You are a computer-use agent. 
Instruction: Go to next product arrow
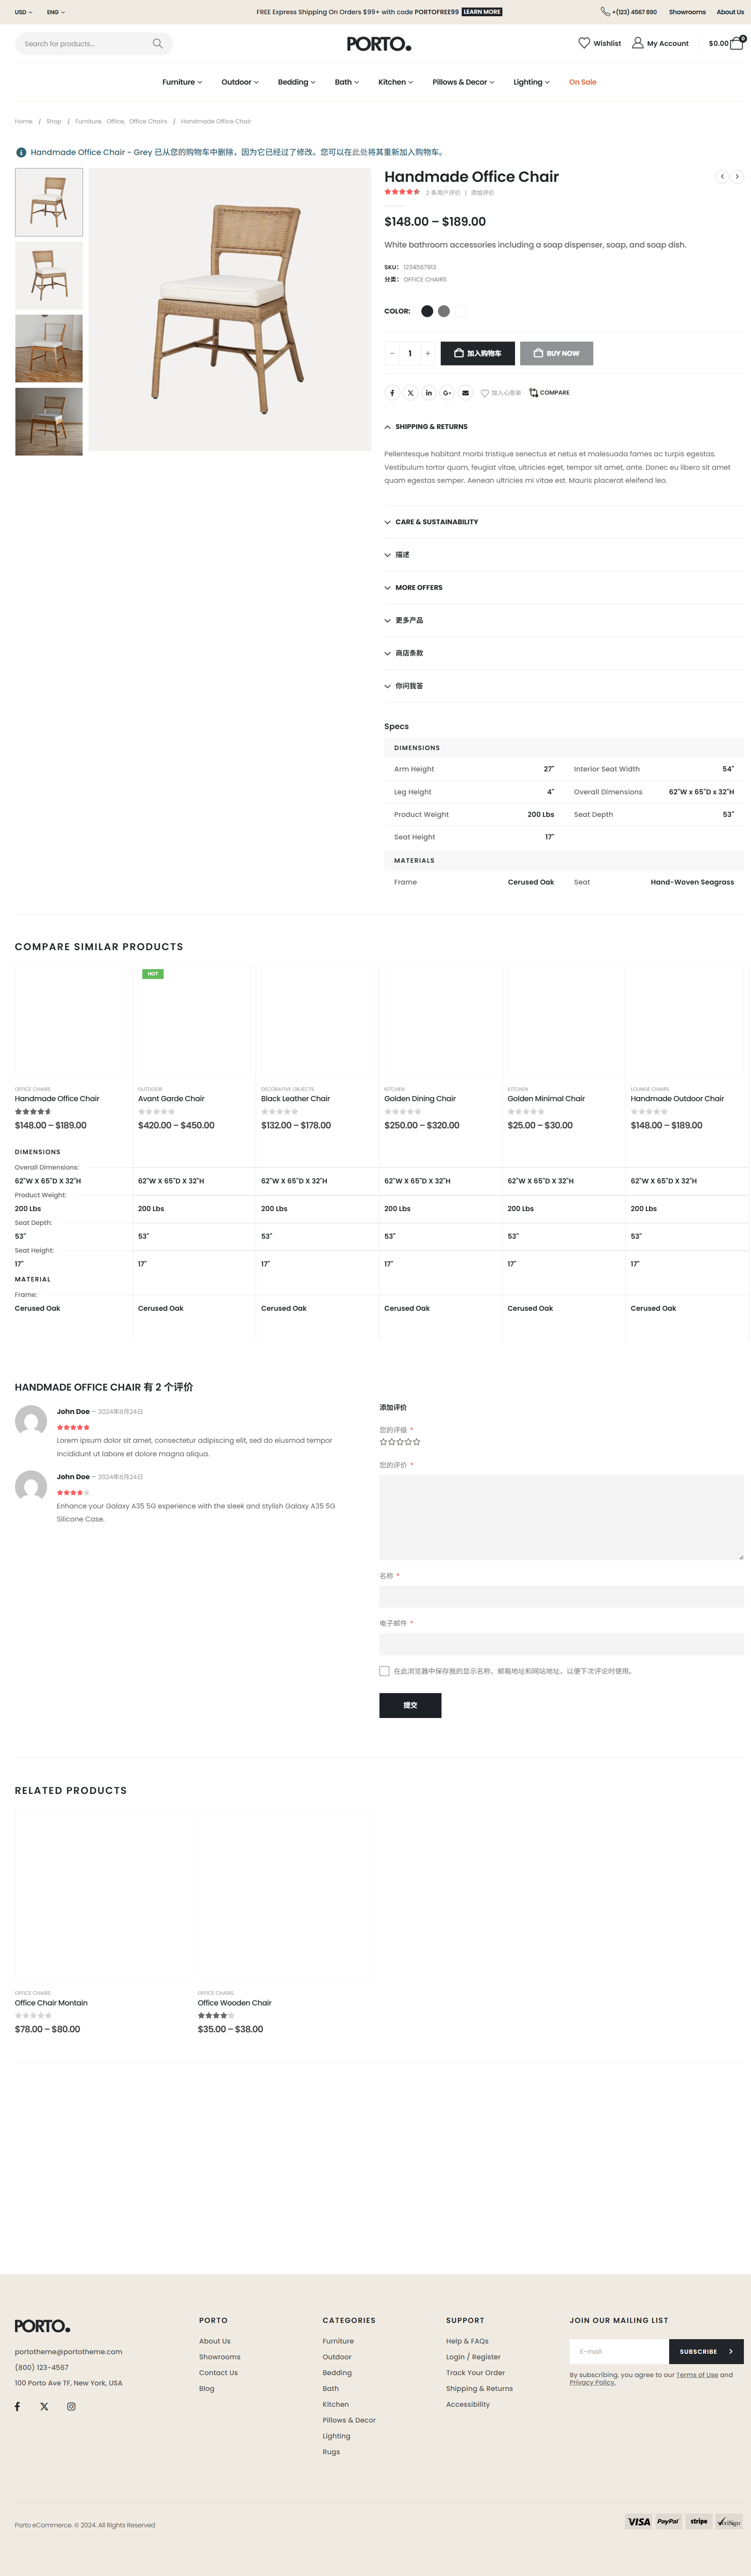(x=737, y=177)
